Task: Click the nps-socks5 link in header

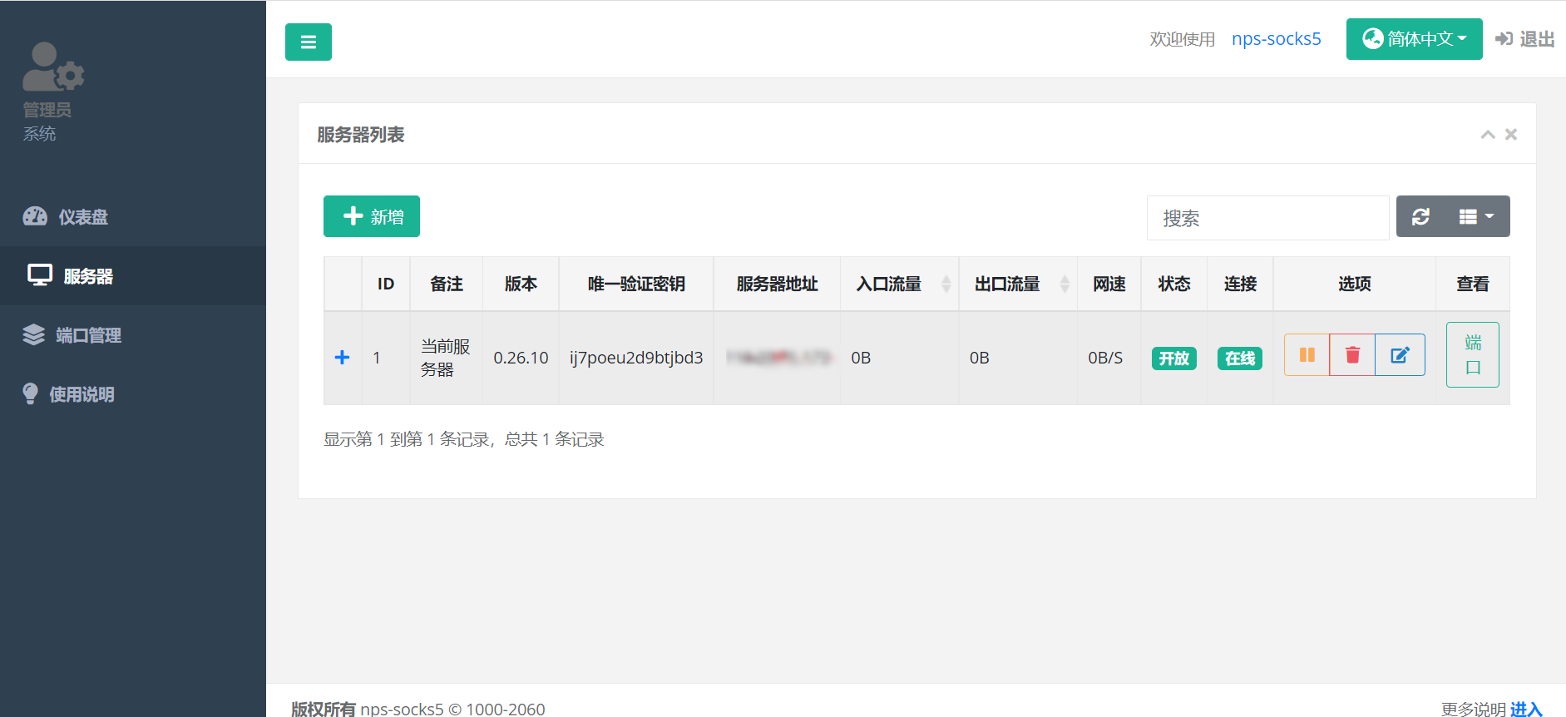Action: click(x=1276, y=39)
